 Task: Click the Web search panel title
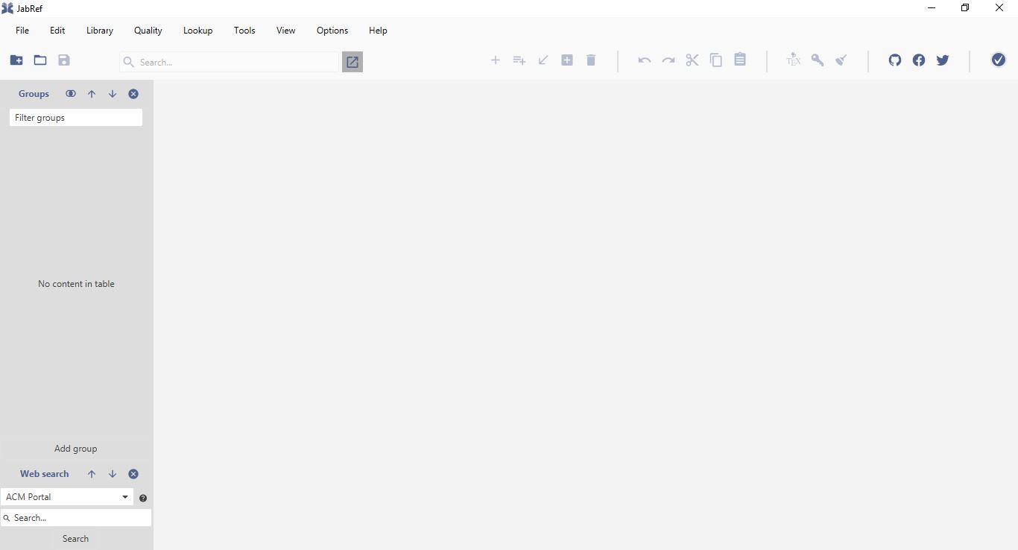44,474
